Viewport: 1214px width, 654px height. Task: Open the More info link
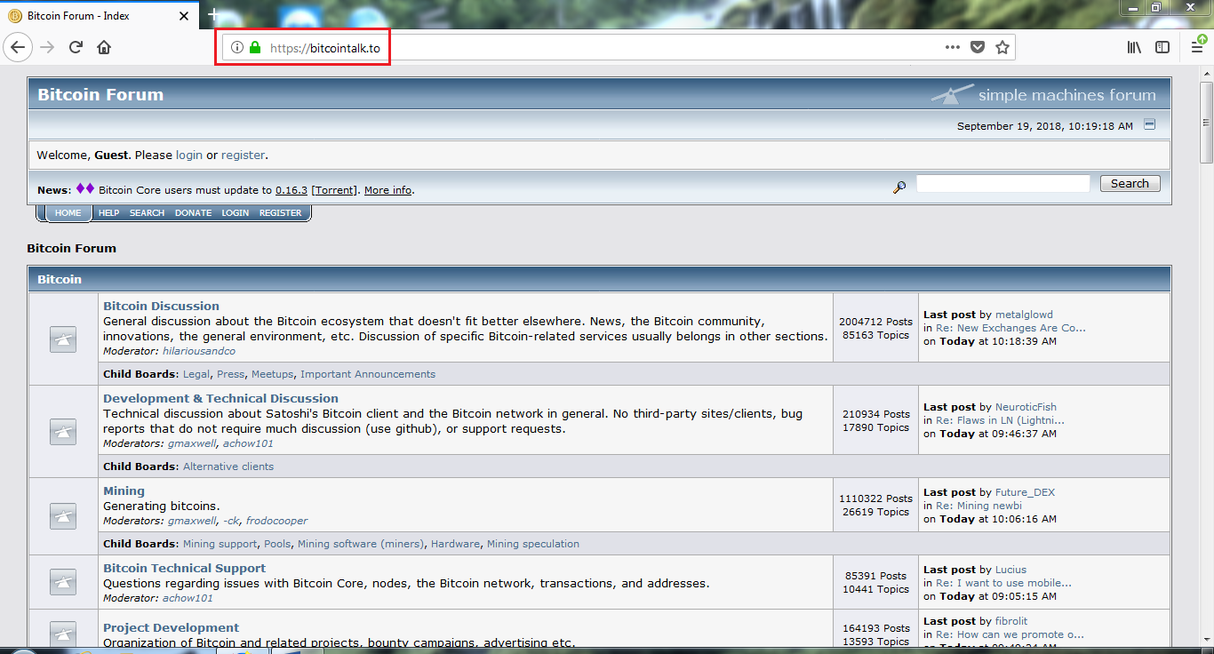pos(388,190)
